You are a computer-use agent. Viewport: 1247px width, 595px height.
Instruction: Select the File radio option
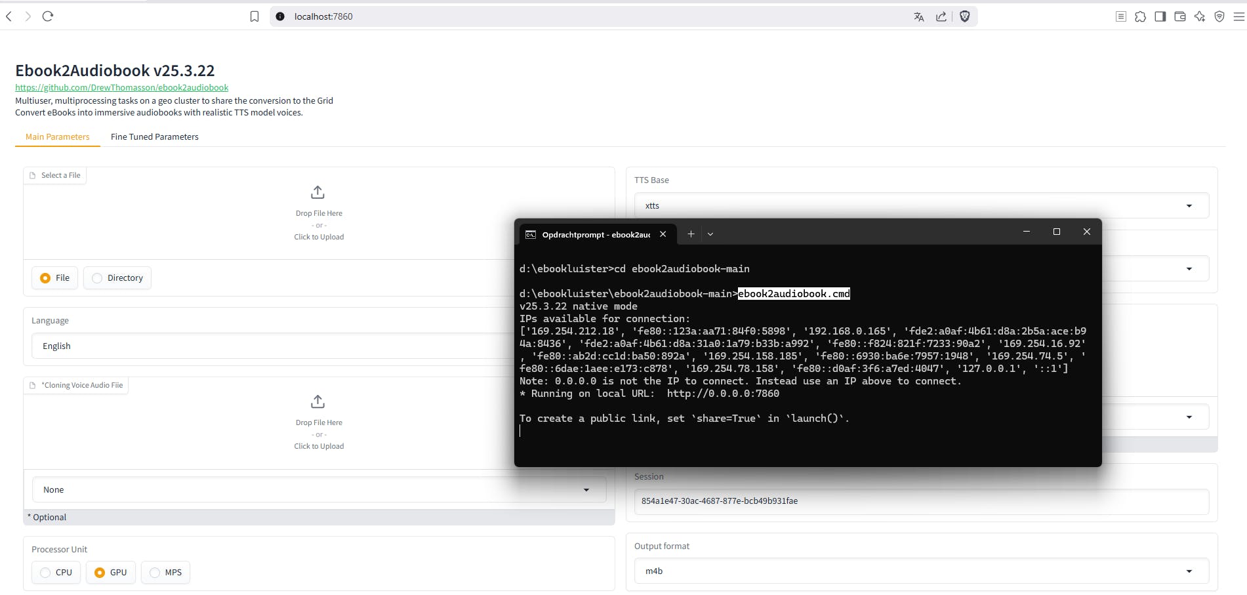click(x=55, y=278)
